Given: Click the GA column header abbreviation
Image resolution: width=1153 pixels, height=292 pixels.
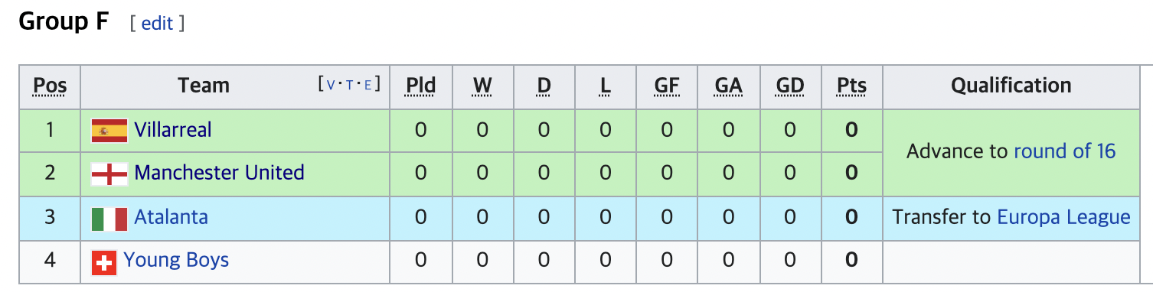Looking at the screenshot, I should pyautogui.click(x=728, y=86).
